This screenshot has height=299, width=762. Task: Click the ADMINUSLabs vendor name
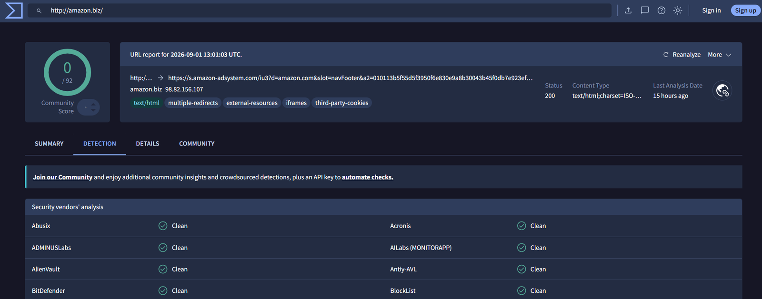coord(51,248)
